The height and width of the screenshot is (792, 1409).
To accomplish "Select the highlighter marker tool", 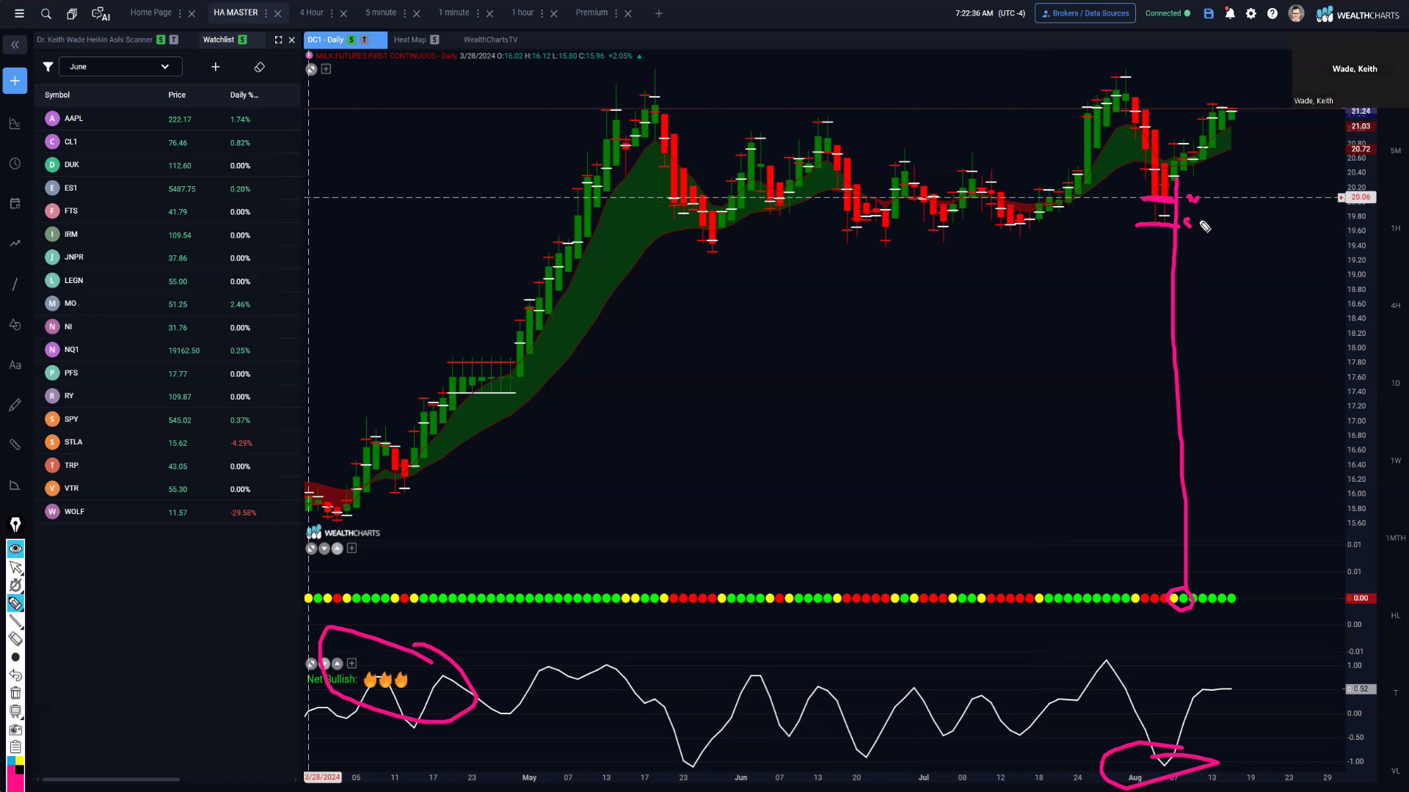I will 15,604.
